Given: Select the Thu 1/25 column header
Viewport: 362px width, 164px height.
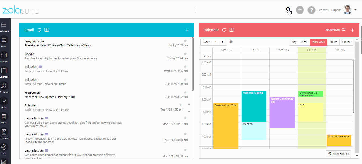Looking at the screenshot, I should [x=312, y=50].
